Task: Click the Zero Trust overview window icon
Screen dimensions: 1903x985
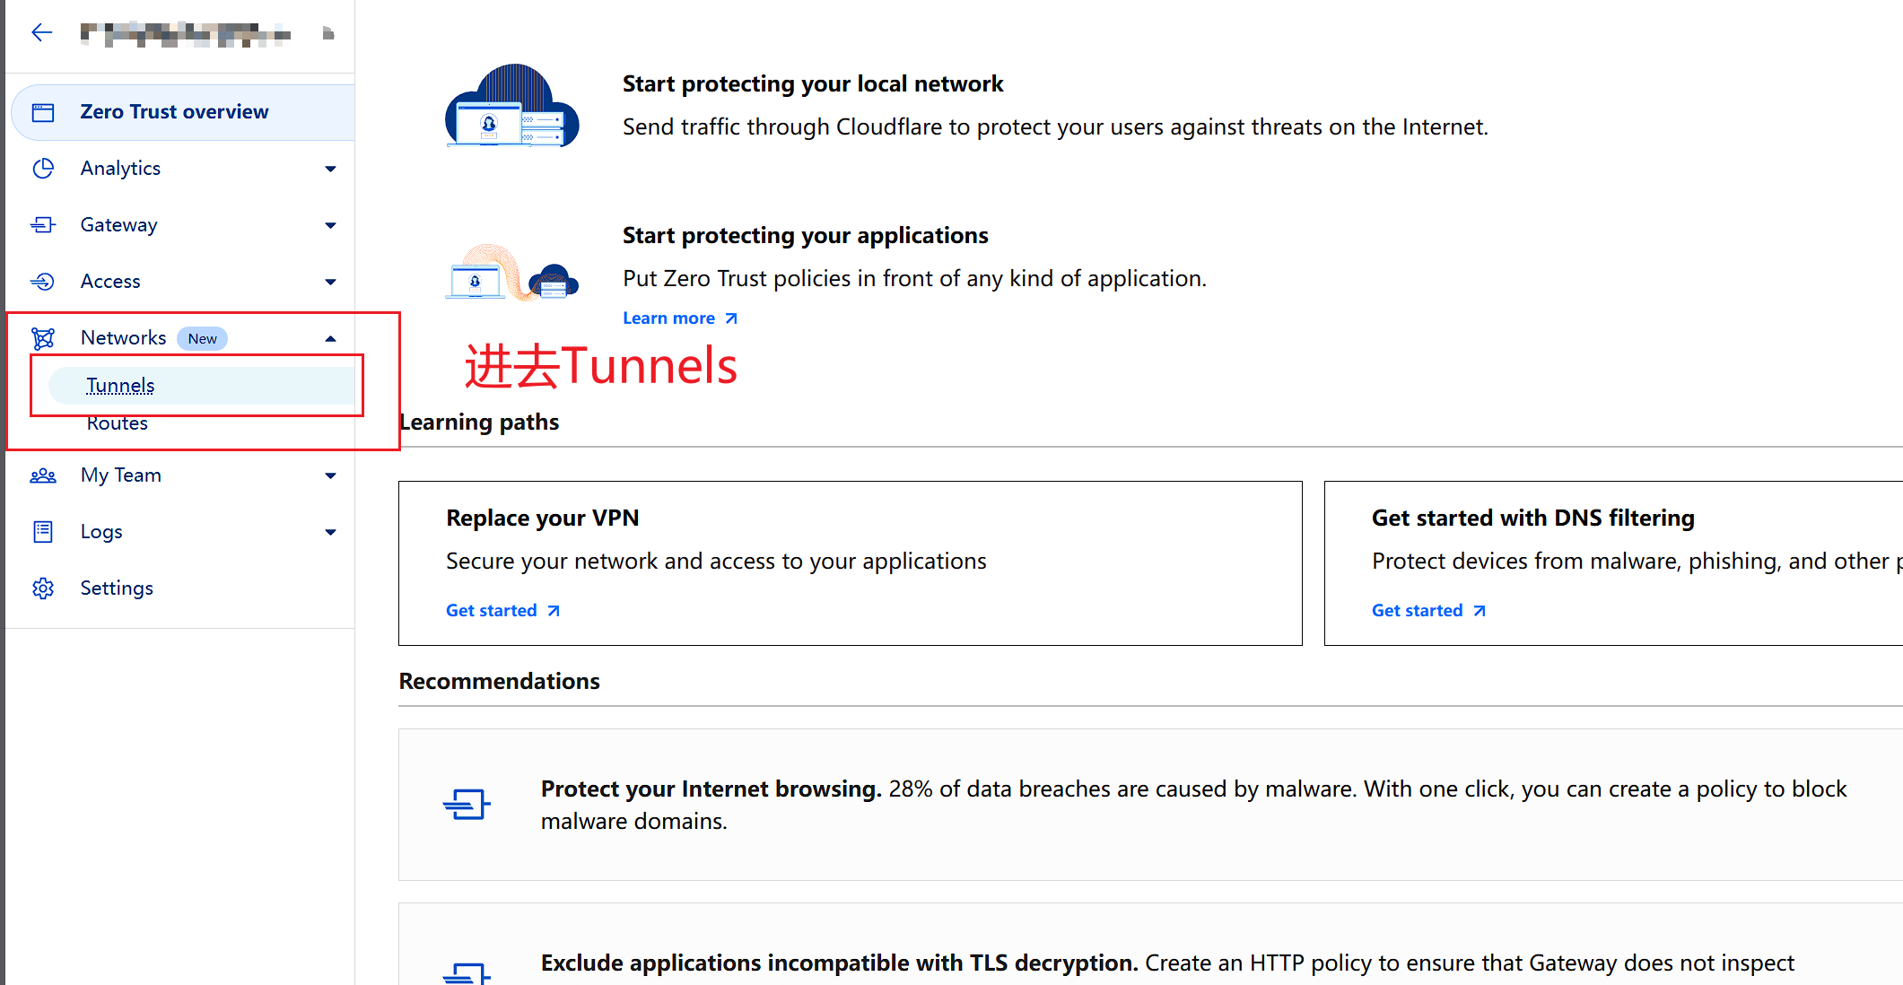Action: click(43, 112)
